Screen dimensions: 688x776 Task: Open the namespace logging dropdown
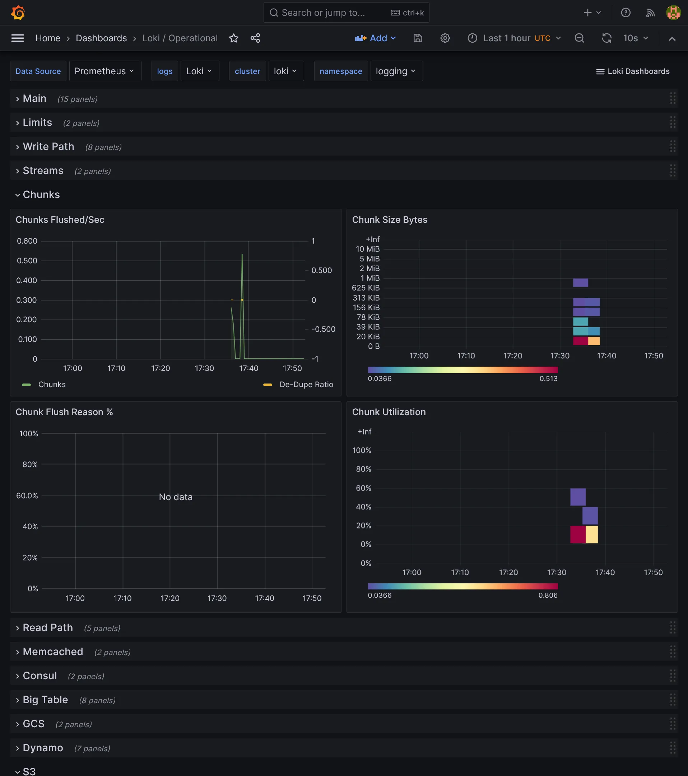pyautogui.click(x=396, y=71)
